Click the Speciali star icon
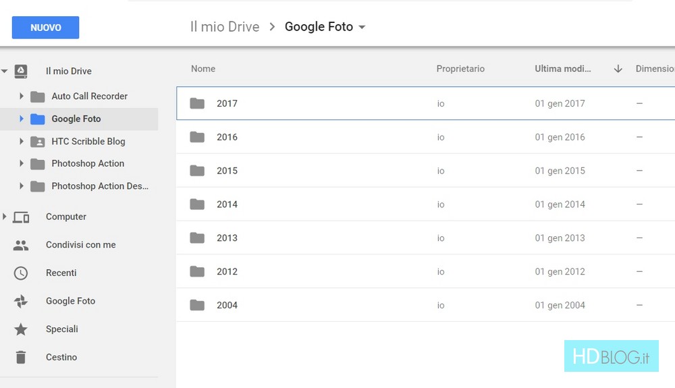The image size is (675, 388). (21, 329)
